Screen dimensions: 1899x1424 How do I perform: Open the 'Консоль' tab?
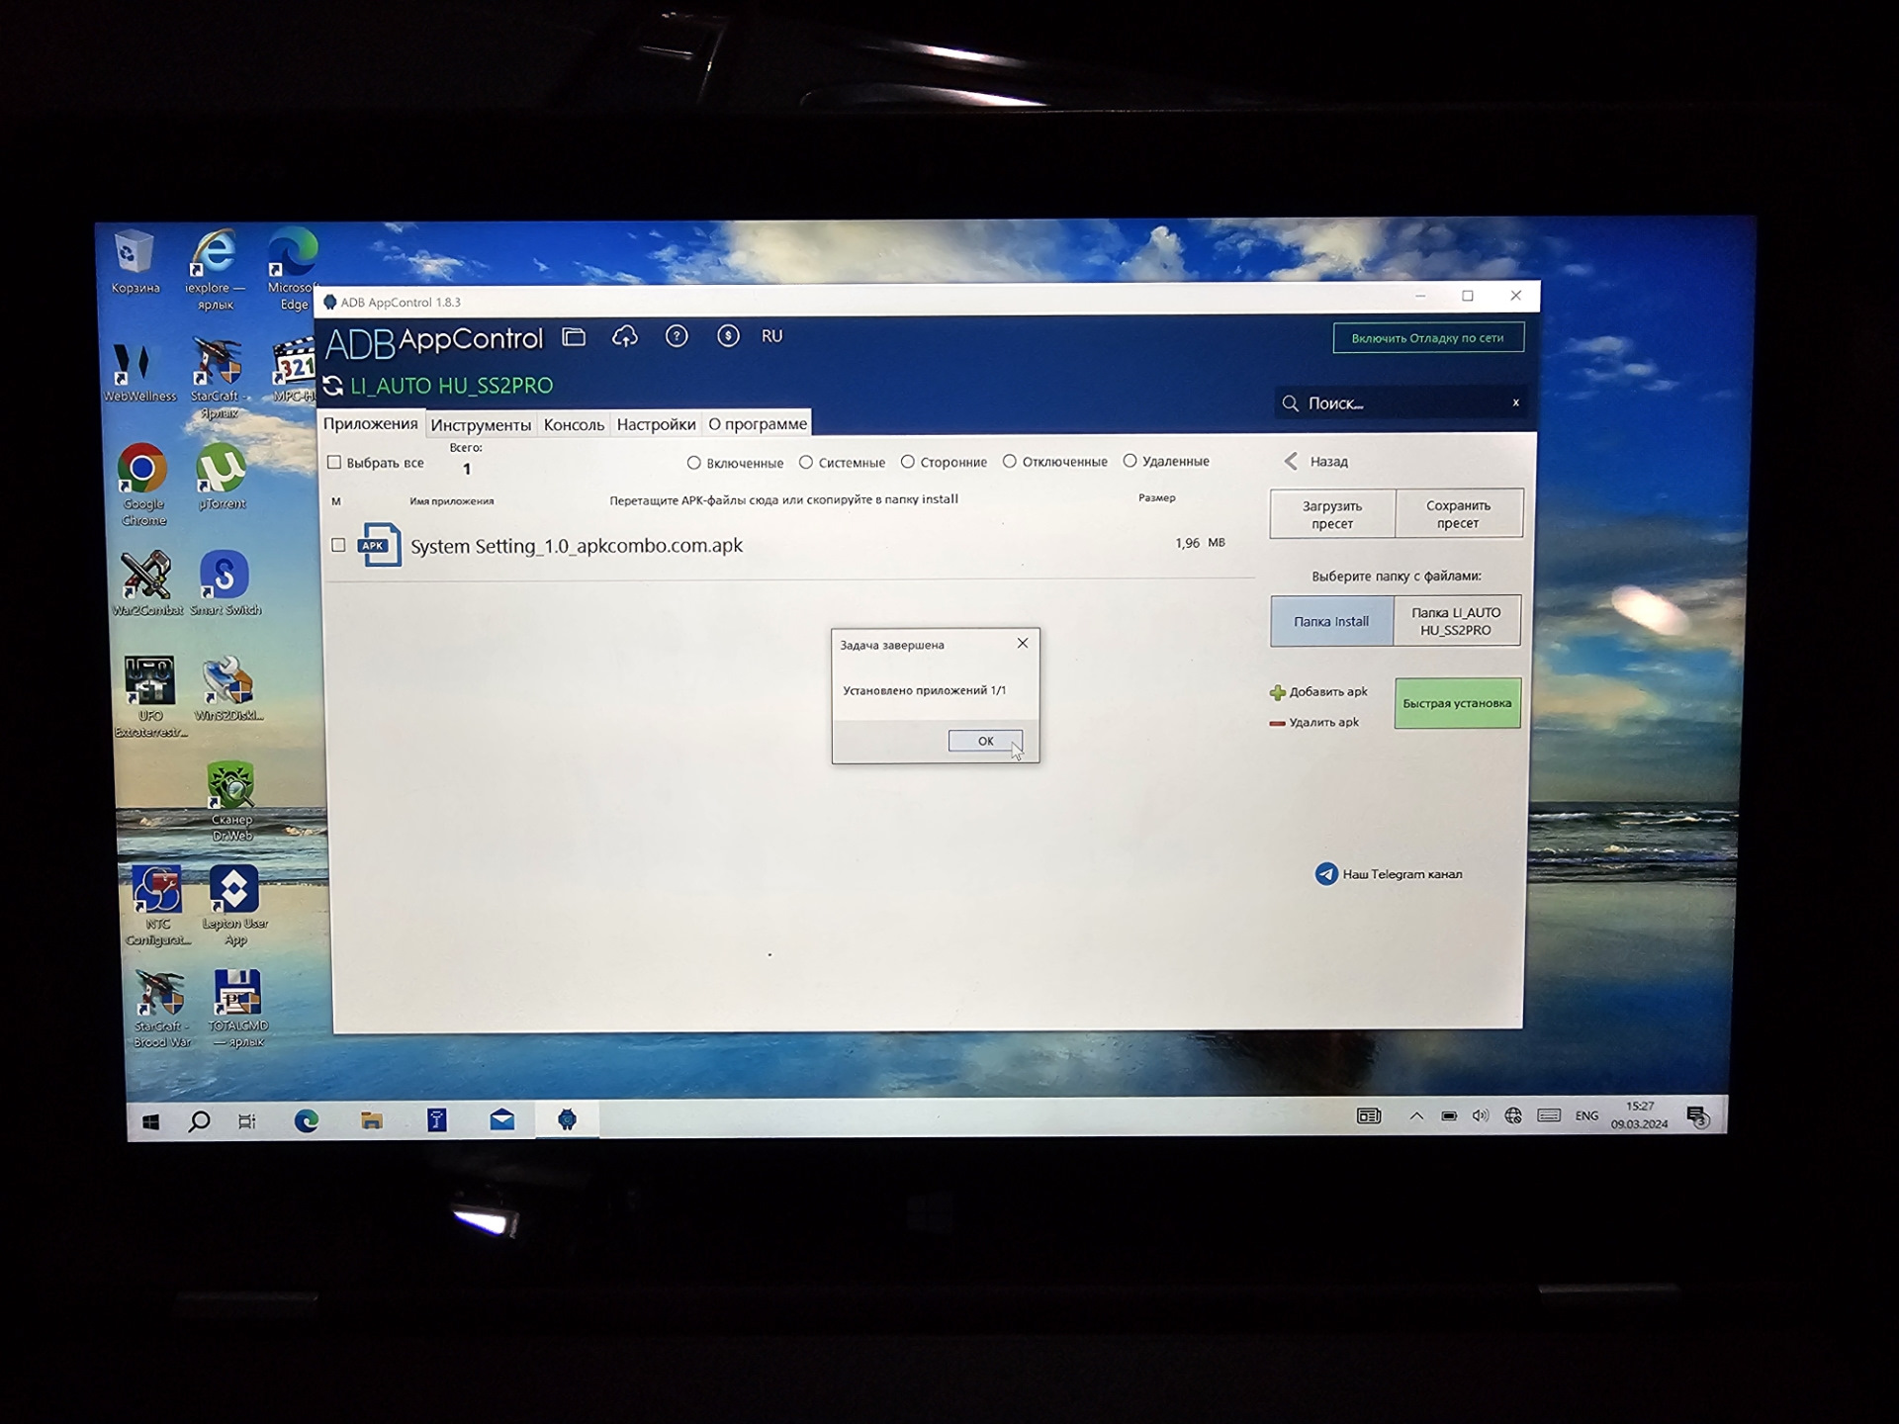[574, 425]
